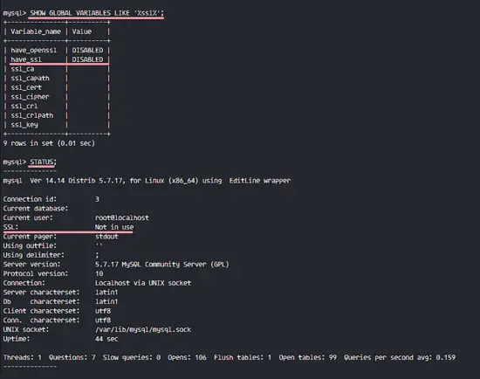Click the Server version label
The width and height of the screenshot is (480, 379).
pyautogui.click(x=31, y=265)
